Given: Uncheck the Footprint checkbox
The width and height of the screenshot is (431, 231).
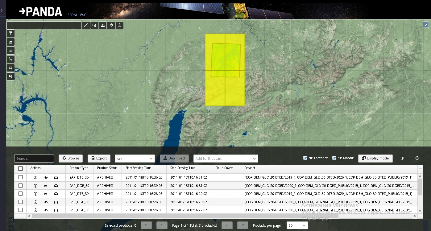Looking at the screenshot, I should click(x=305, y=158).
